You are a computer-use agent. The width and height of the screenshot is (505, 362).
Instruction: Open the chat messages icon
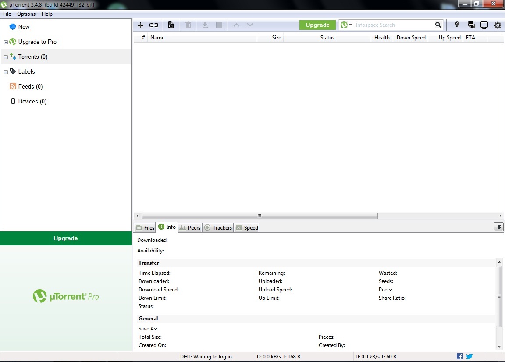[x=471, y=25]
